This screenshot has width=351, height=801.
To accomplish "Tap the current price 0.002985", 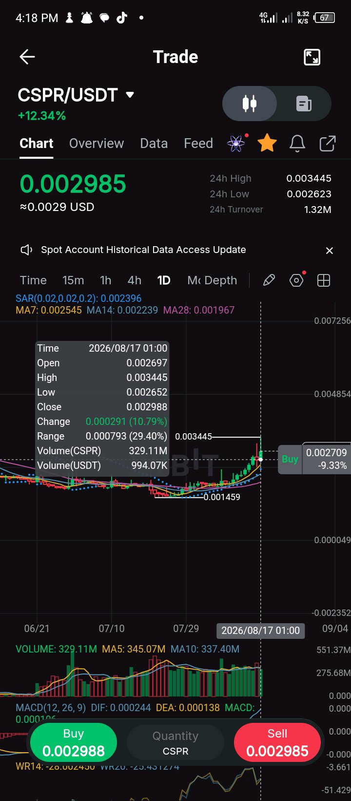I will tap(73, 184).
